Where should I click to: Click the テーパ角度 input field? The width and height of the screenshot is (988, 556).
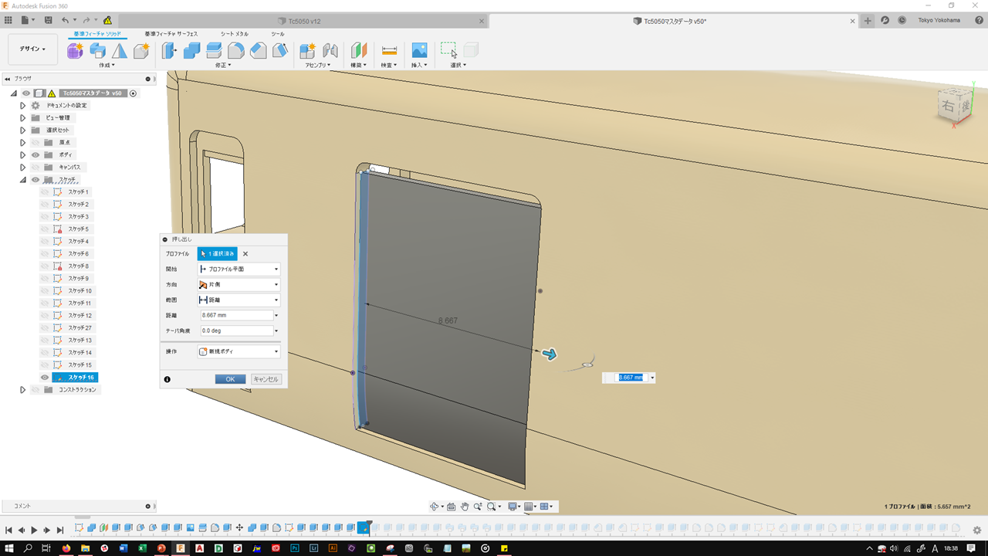[x=235, y=331]
